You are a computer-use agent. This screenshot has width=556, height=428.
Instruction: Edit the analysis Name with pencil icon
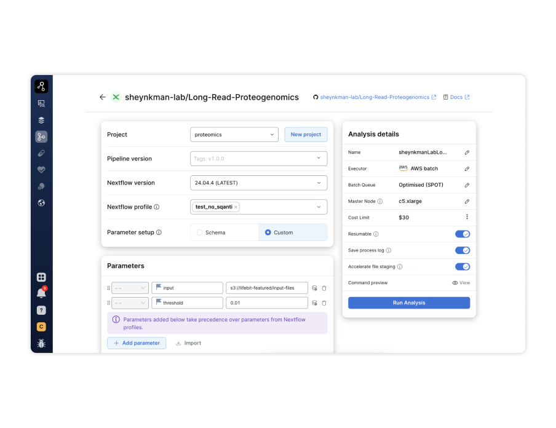click(x=467, y=153)
